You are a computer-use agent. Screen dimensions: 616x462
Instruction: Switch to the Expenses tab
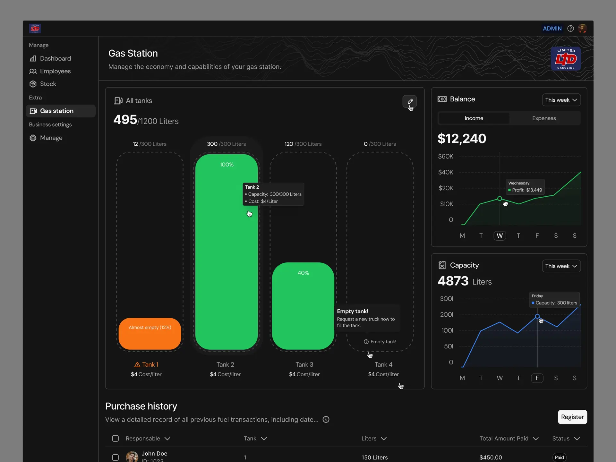click(x=544, y=118)
